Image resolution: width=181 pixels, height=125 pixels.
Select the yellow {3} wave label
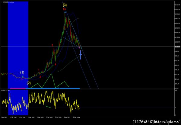(x=65, y=5)
